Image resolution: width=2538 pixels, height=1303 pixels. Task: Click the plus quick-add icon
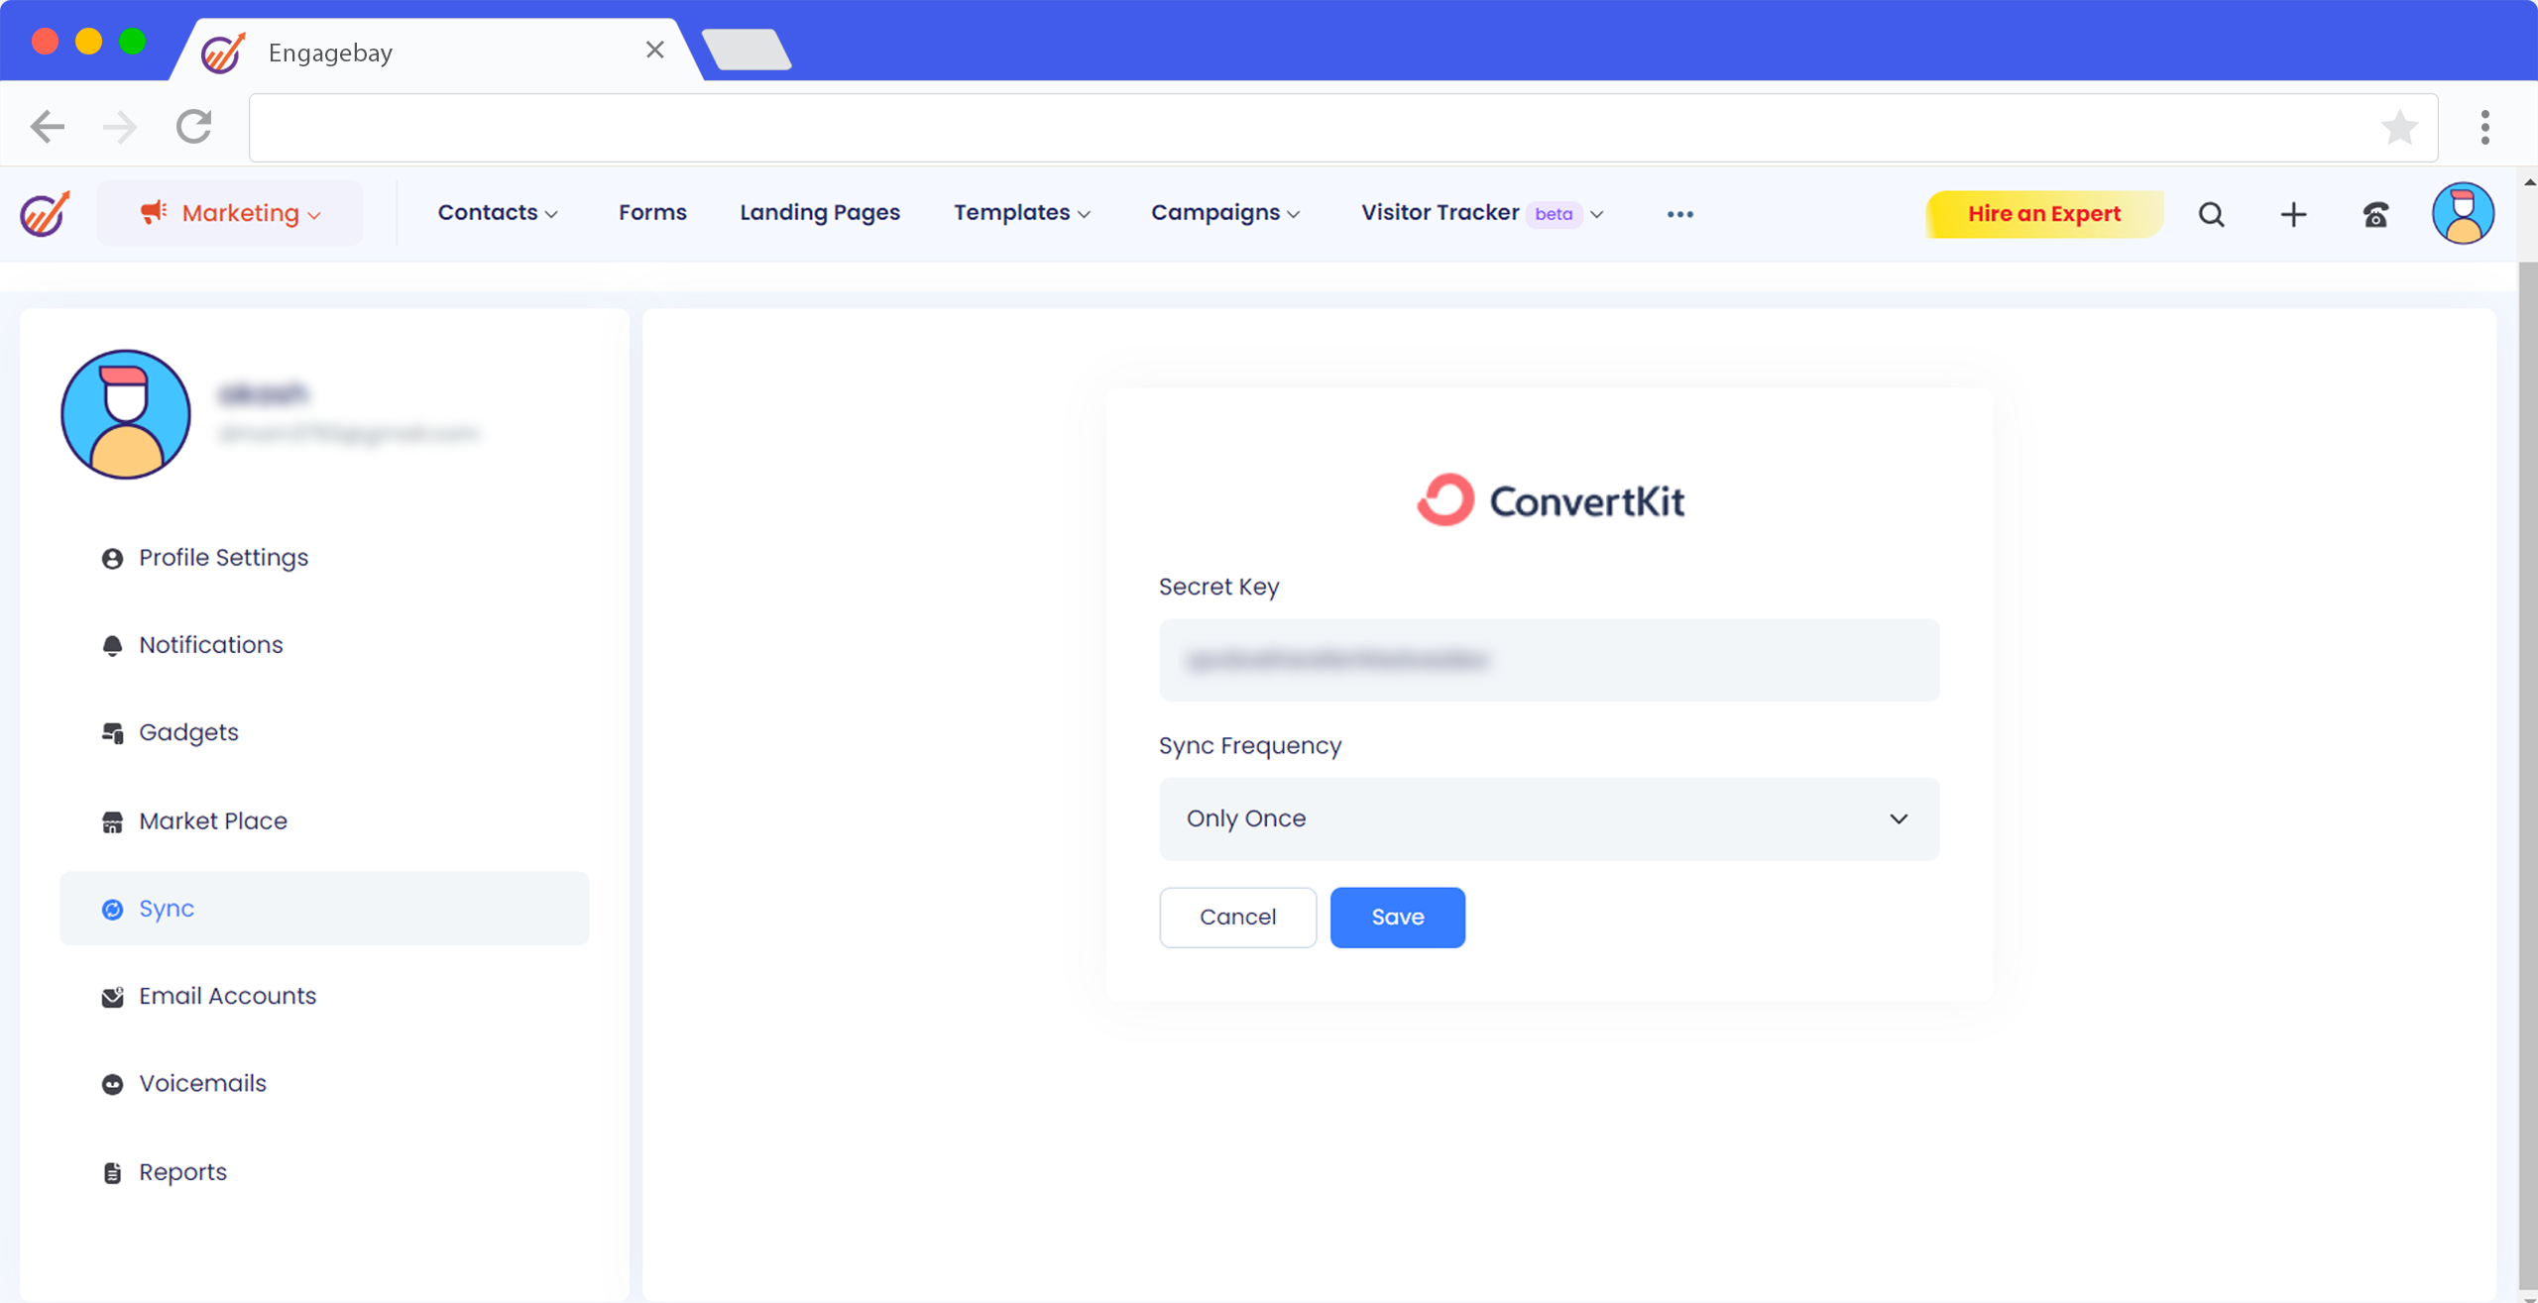pyautogui.click(x=2293, y=214)
